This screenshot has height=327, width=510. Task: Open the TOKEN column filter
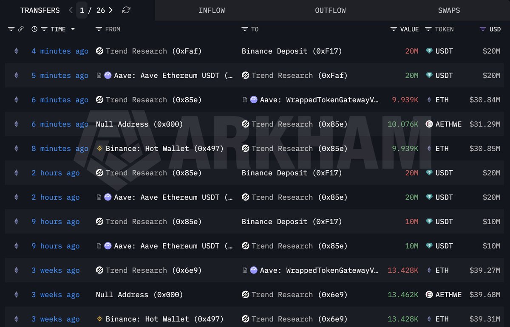coord(429,29)
